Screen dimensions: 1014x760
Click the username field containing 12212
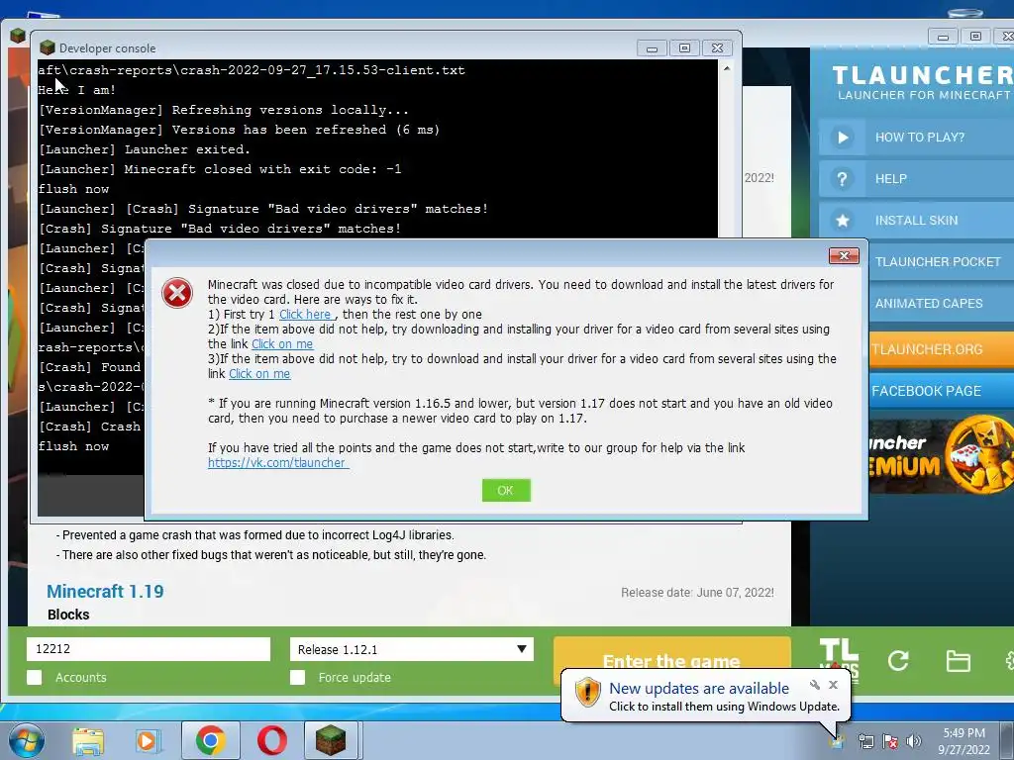[149, 649]
